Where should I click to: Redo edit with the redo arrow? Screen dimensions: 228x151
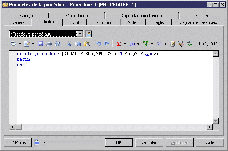point(107,44)
